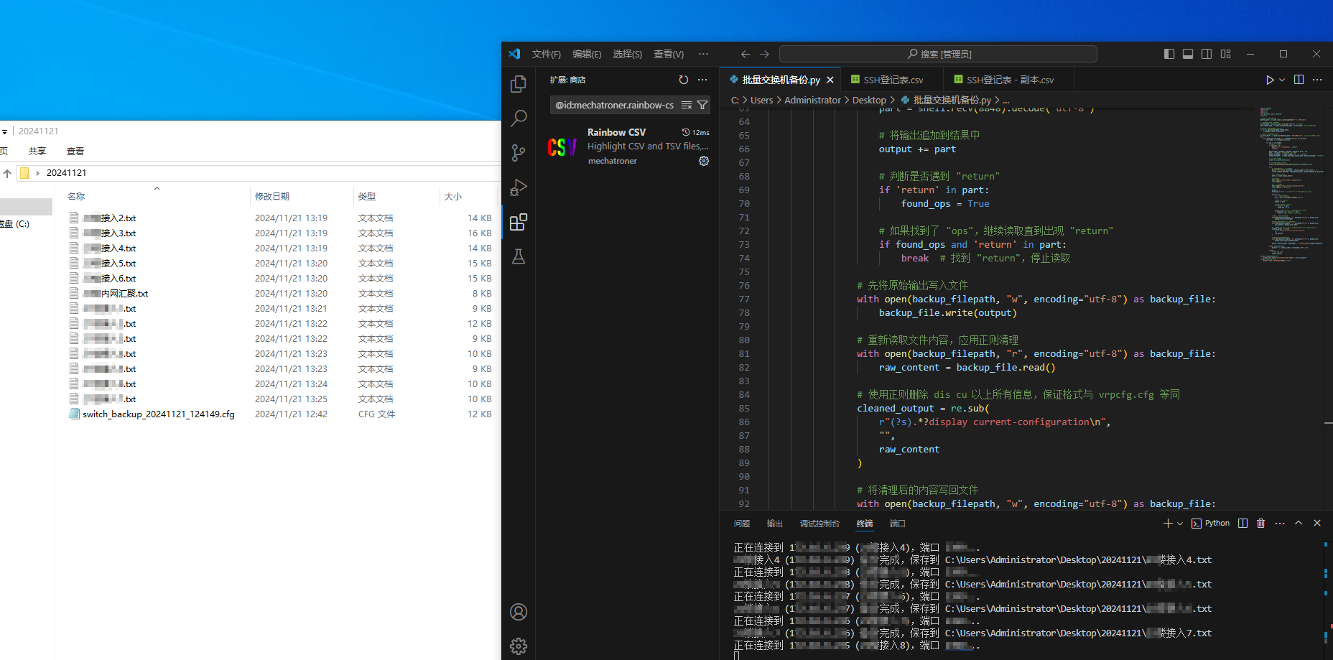Image resolution: width=1333 pixels, height=660 pixels.
Task: Open the Explorer view in VS Code
Action: click(x=519, y=84)
